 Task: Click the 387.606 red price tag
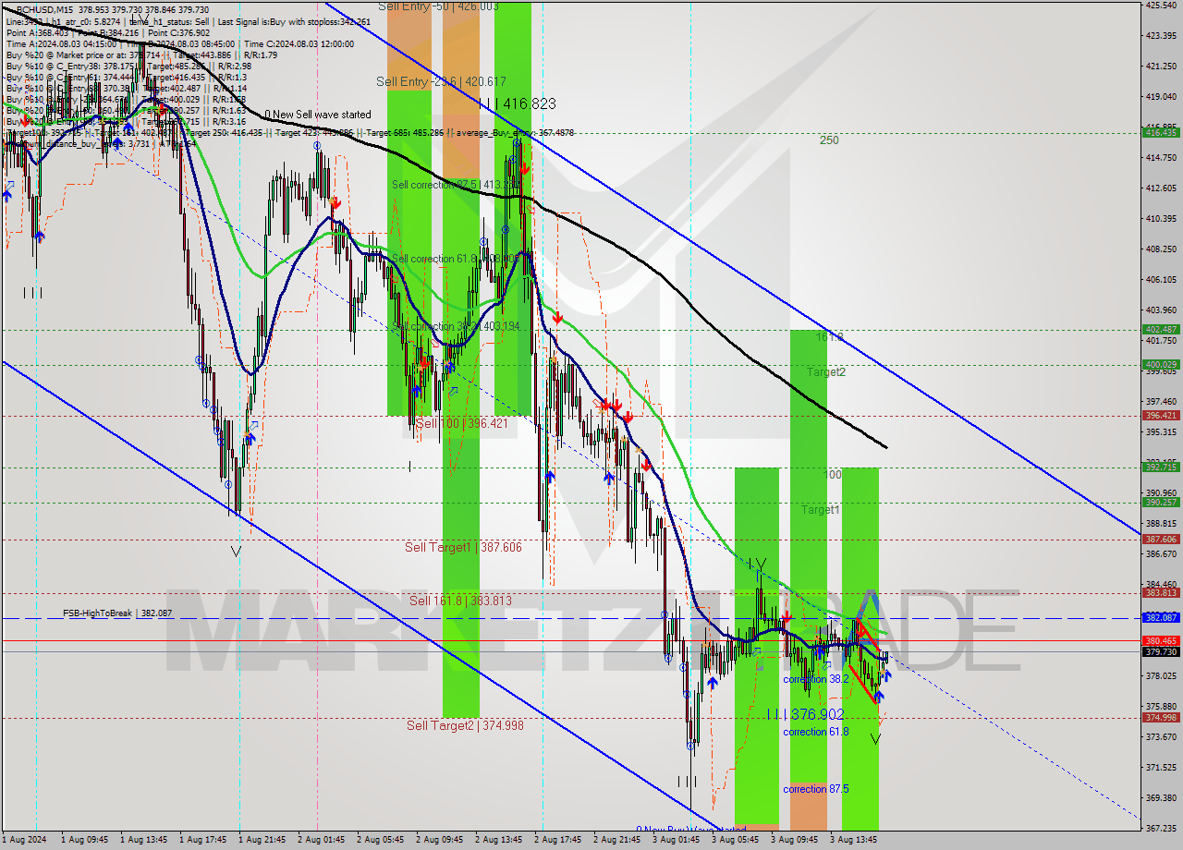pos(1161,539)
